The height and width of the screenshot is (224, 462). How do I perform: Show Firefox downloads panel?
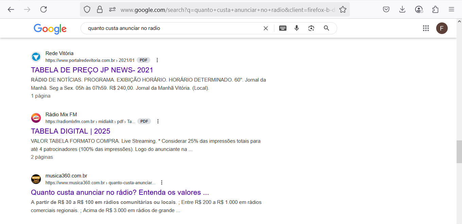click(x=403, y=10)
